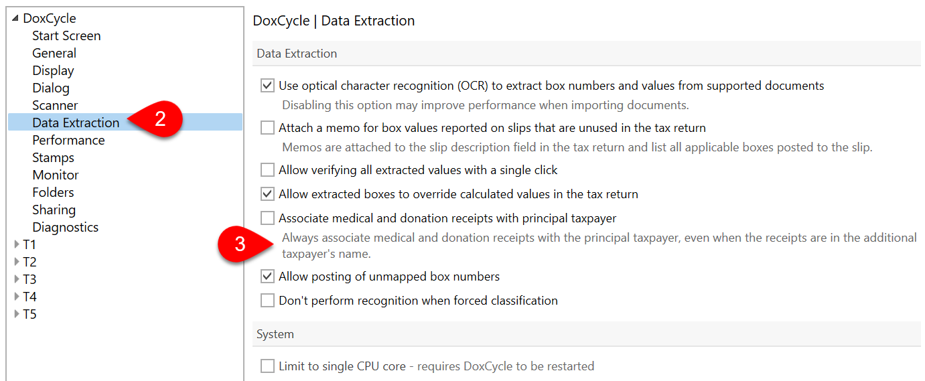Open Start Screen settings page
The width and height of the screenshot is (925, 381).
(66, 35)
